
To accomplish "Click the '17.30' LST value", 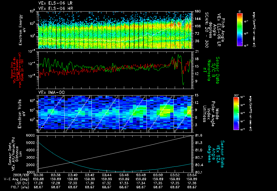I will [x=72, y=183].
